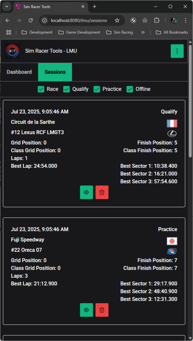
Task: Select the Sessions tab
Action: (x=55, y=72)
